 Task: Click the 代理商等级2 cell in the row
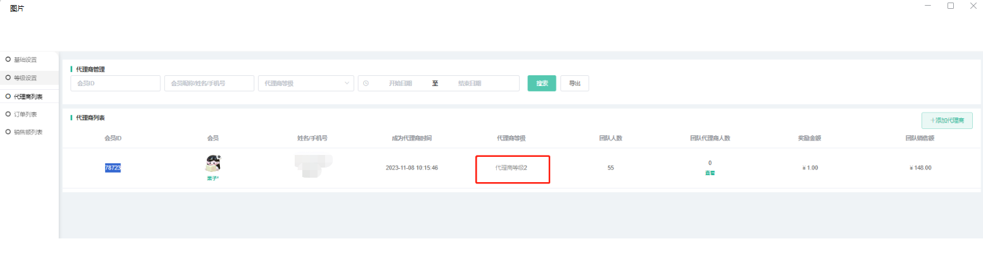[x=511, y=168]
